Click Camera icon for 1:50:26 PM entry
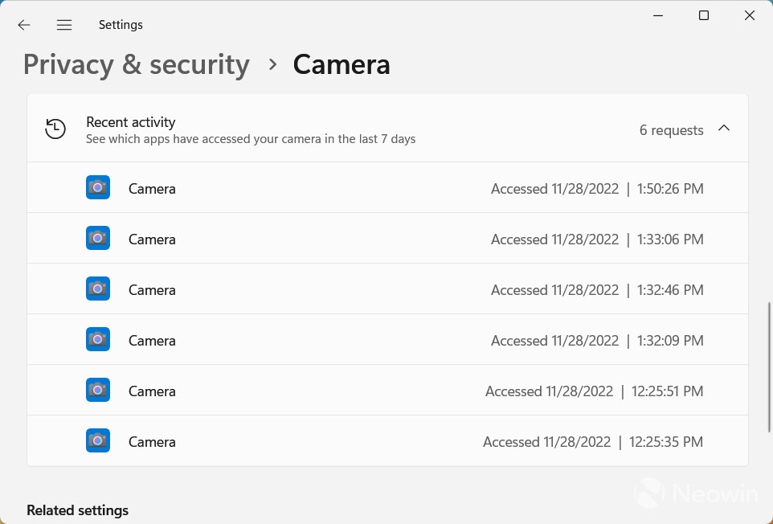This screenshot has width=773, height=524. pos(97,188)
